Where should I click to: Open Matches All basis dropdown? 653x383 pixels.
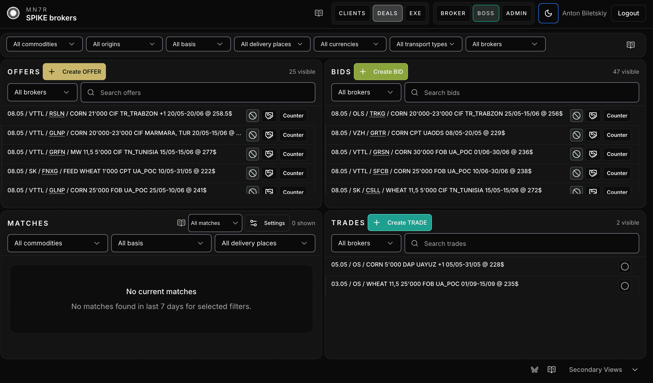click(x=161, y=243)
